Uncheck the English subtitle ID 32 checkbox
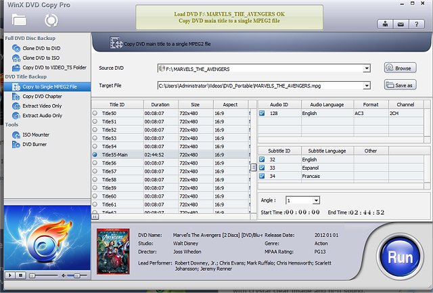Image resolution: width=433 pixels, height=293 pixels. click(x=262, y=160)
